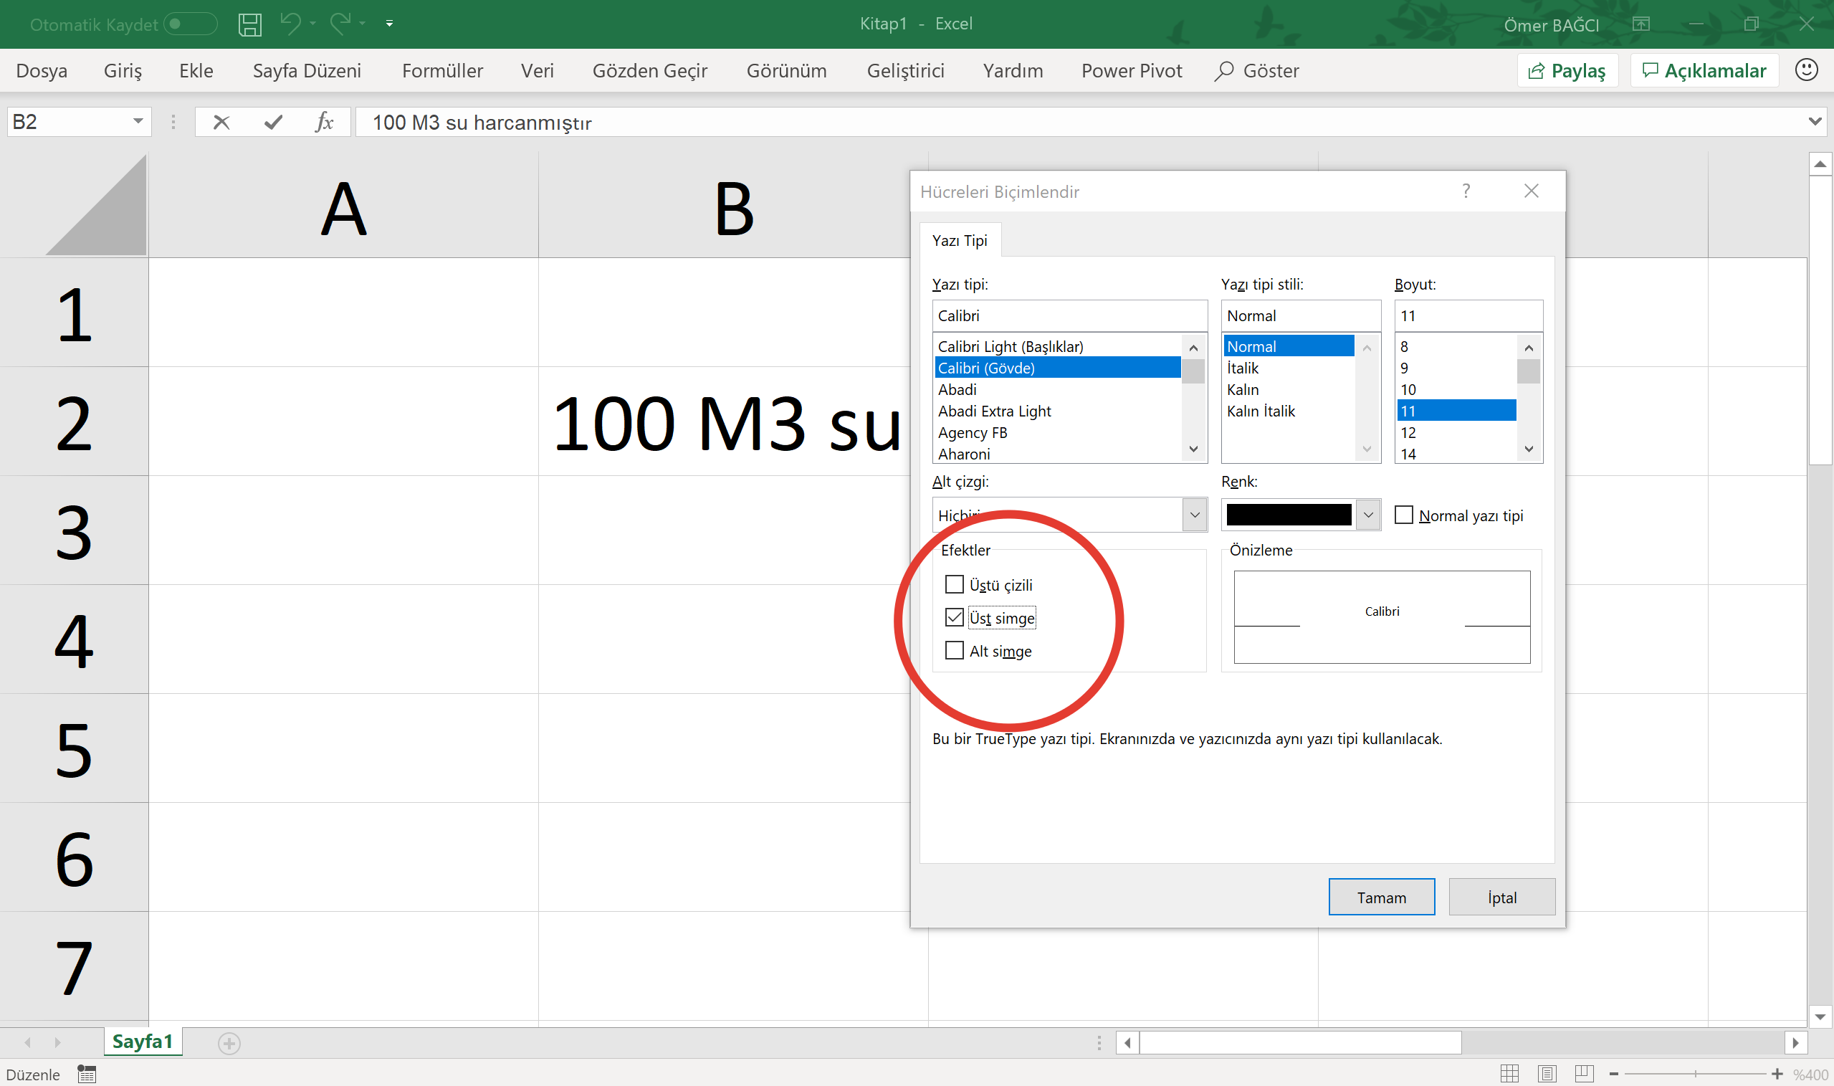
Task: Switch to Page Layout view icon
Action: click(1547, 1074)
